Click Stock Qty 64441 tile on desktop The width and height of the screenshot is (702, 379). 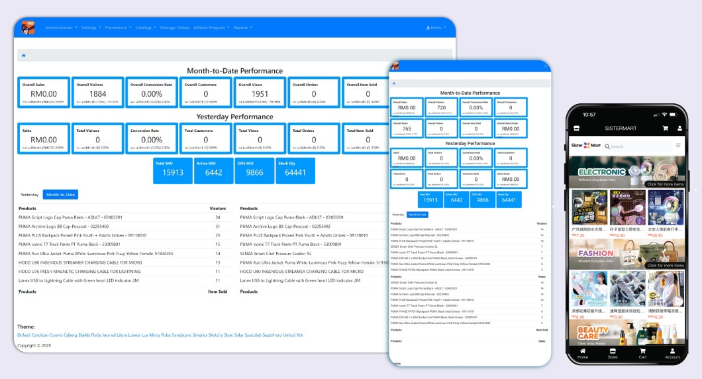coord(295,171)
